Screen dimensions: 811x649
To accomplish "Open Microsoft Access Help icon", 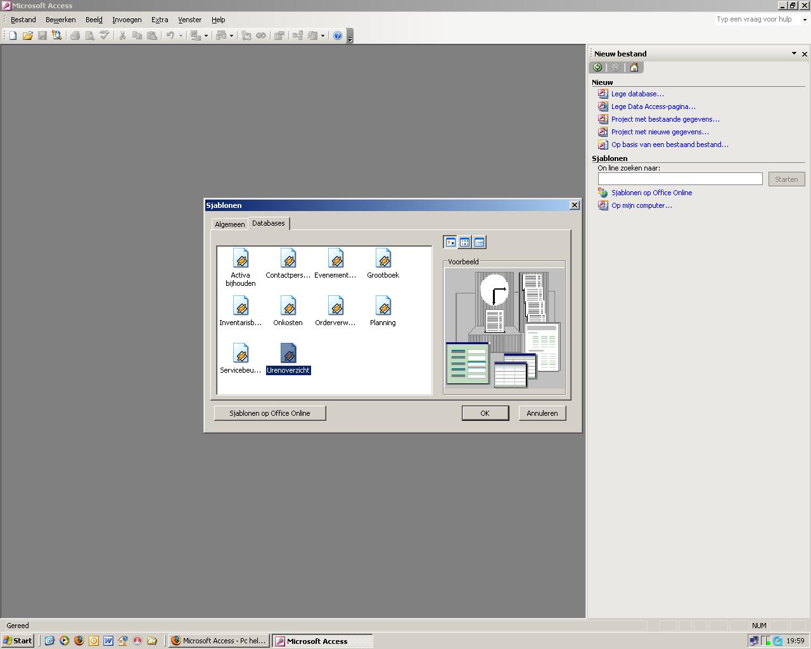I will point(338,35).
